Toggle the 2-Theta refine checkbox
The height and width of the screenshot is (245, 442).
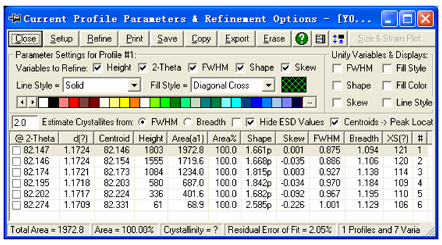coord(143,68)
